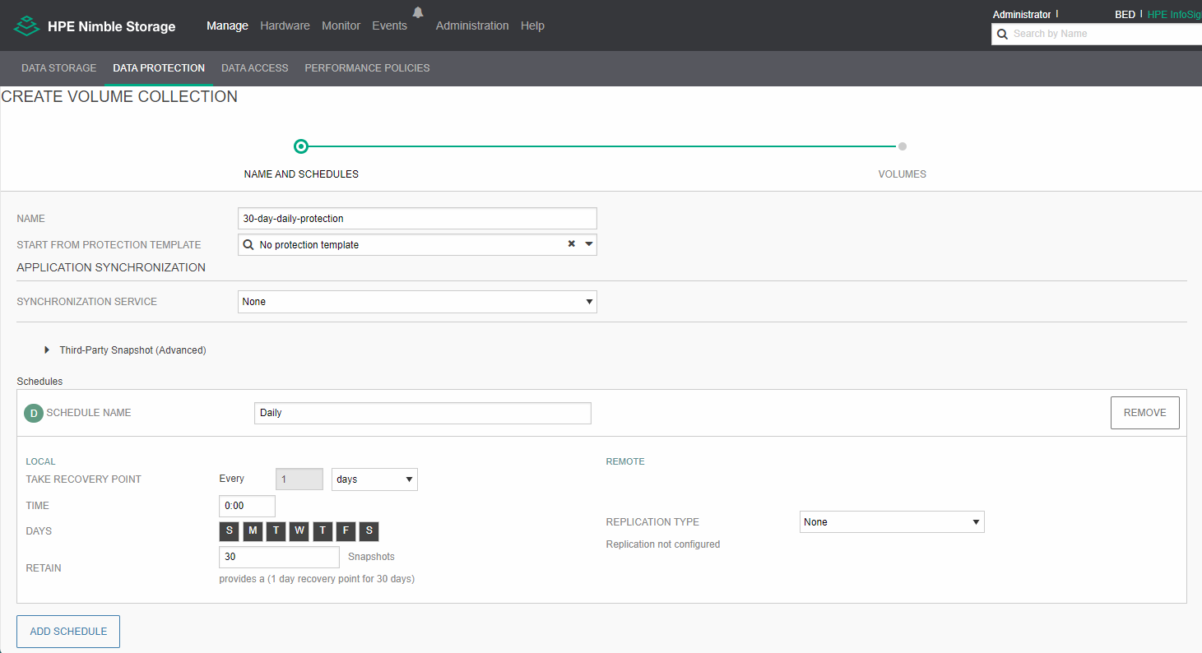This screenshot has width=1202, height=653.
Task: Click the Schedules section label
Action: (x=39, y=382)
